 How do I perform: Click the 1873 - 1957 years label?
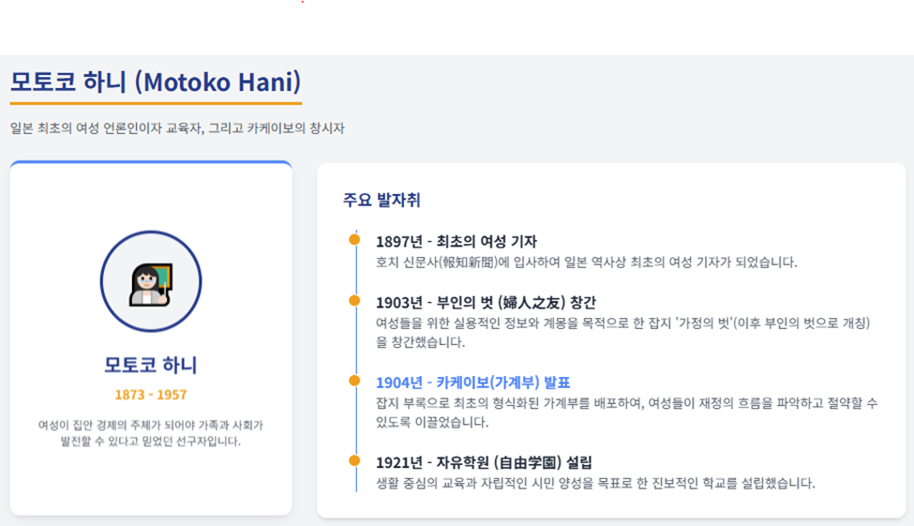[x=151, y=395]
